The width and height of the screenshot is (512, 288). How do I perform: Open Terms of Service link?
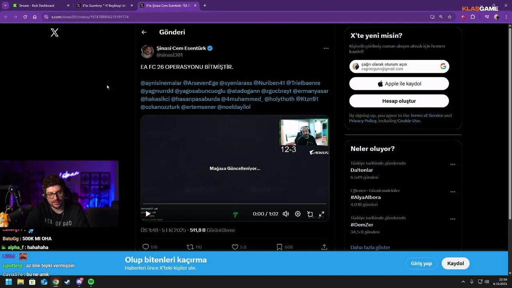pos(427,115)
